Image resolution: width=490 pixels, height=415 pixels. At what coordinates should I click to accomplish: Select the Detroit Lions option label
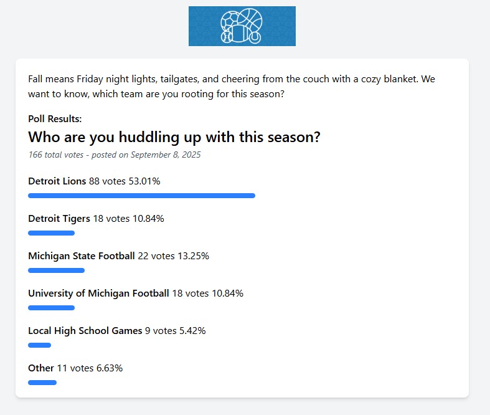coord(57,181)
